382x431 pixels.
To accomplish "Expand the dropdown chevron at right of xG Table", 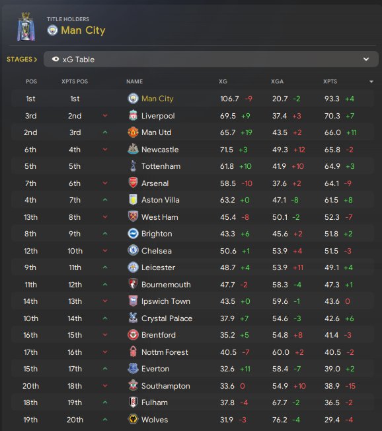I will click(366, 59).
